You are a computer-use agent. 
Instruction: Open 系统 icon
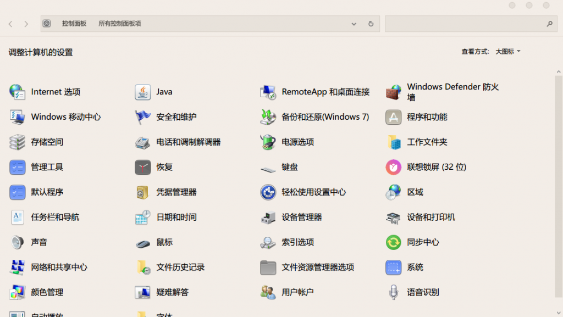[393, 268]
